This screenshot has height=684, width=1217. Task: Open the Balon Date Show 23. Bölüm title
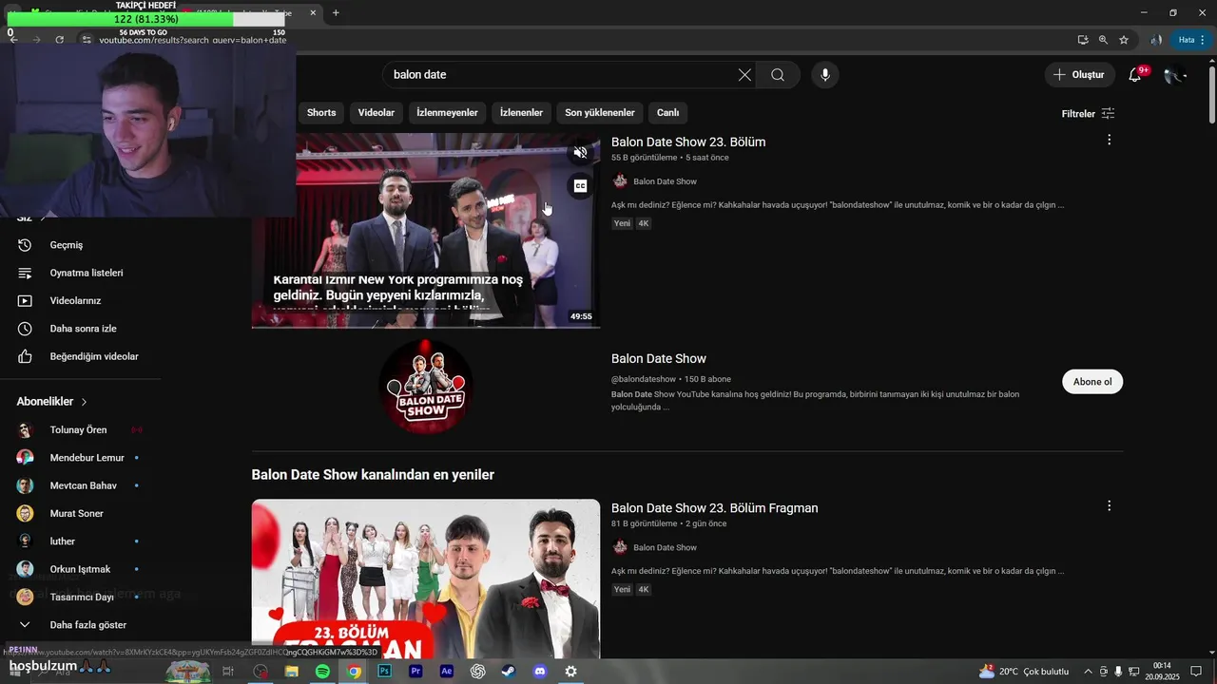(688, 142)
